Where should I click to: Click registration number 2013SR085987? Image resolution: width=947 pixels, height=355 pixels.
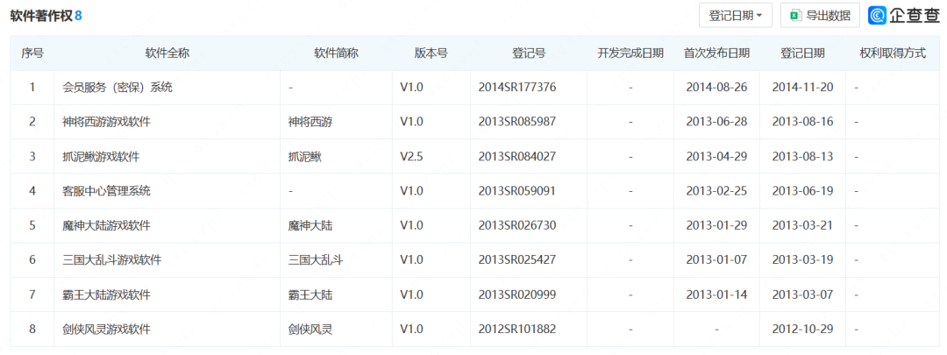pos(517,122)
